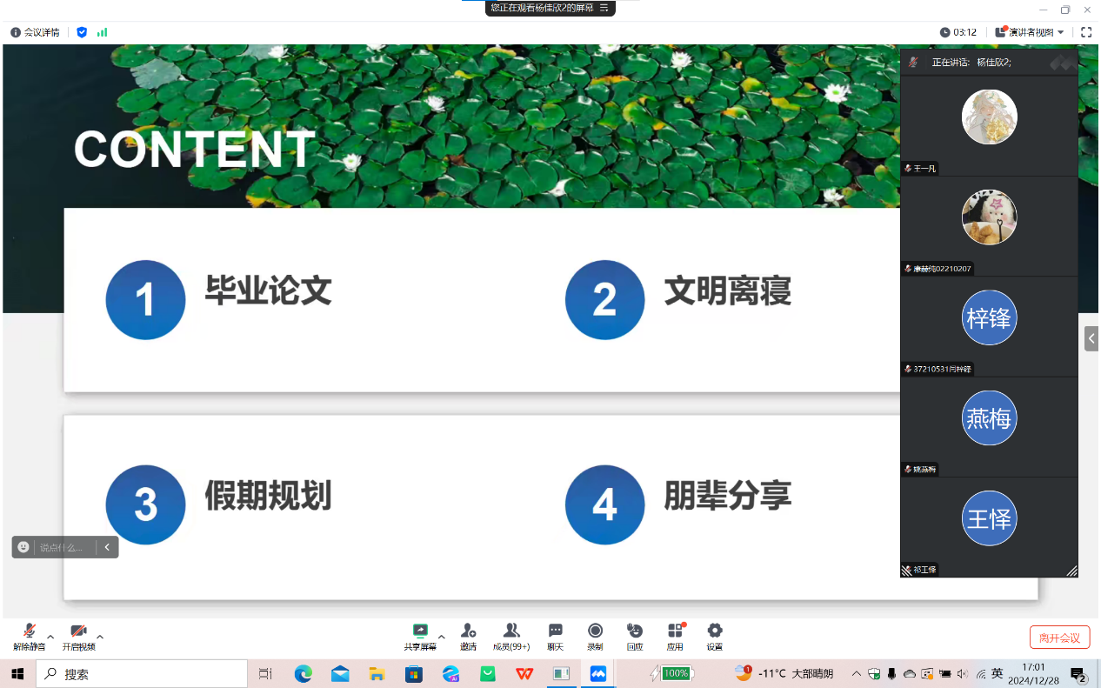1101x688 pixels.
Task: Click the 邀请 invite icon
Action: pyautogui.click(x=468, y=631)
